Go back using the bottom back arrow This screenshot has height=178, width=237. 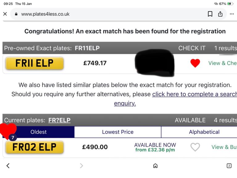click(x=8, y=166)
